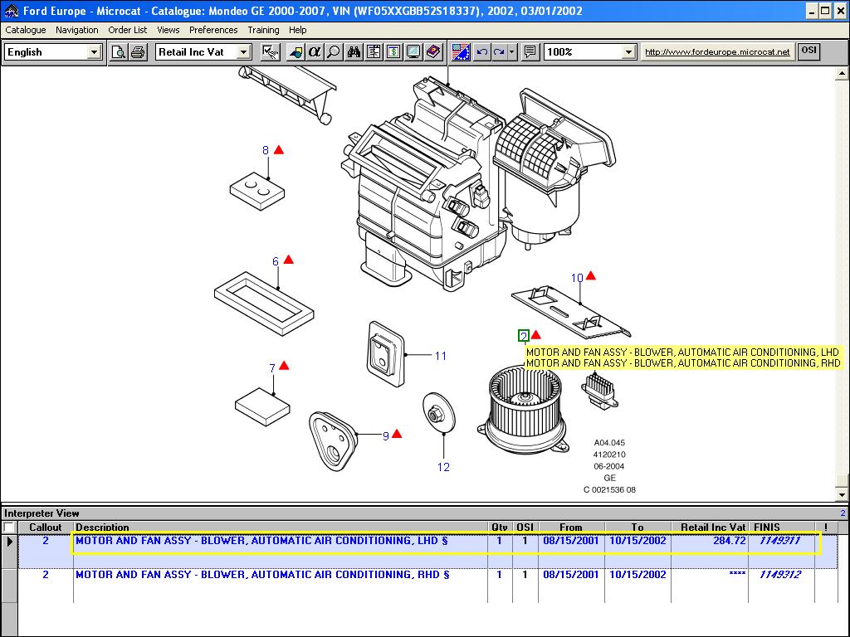Select callout 2 box on the diagram

[x=524, y=336]
